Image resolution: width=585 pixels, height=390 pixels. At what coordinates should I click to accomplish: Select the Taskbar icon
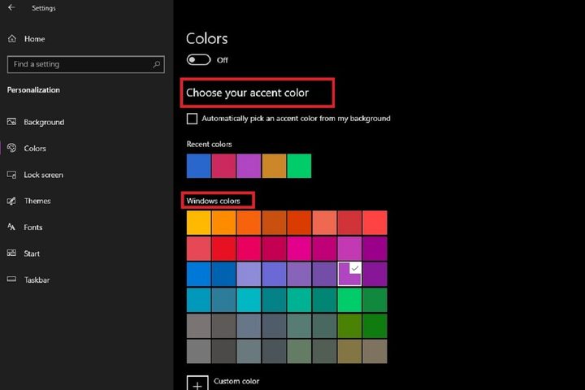pos(11,279)
